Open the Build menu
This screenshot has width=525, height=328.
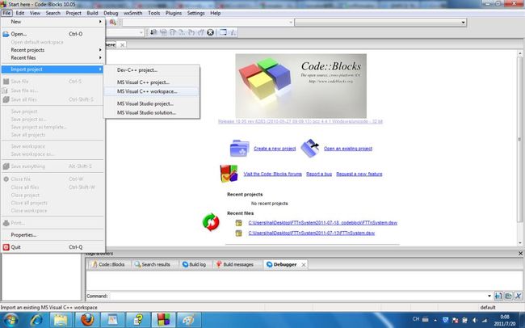tap(92, 13)
